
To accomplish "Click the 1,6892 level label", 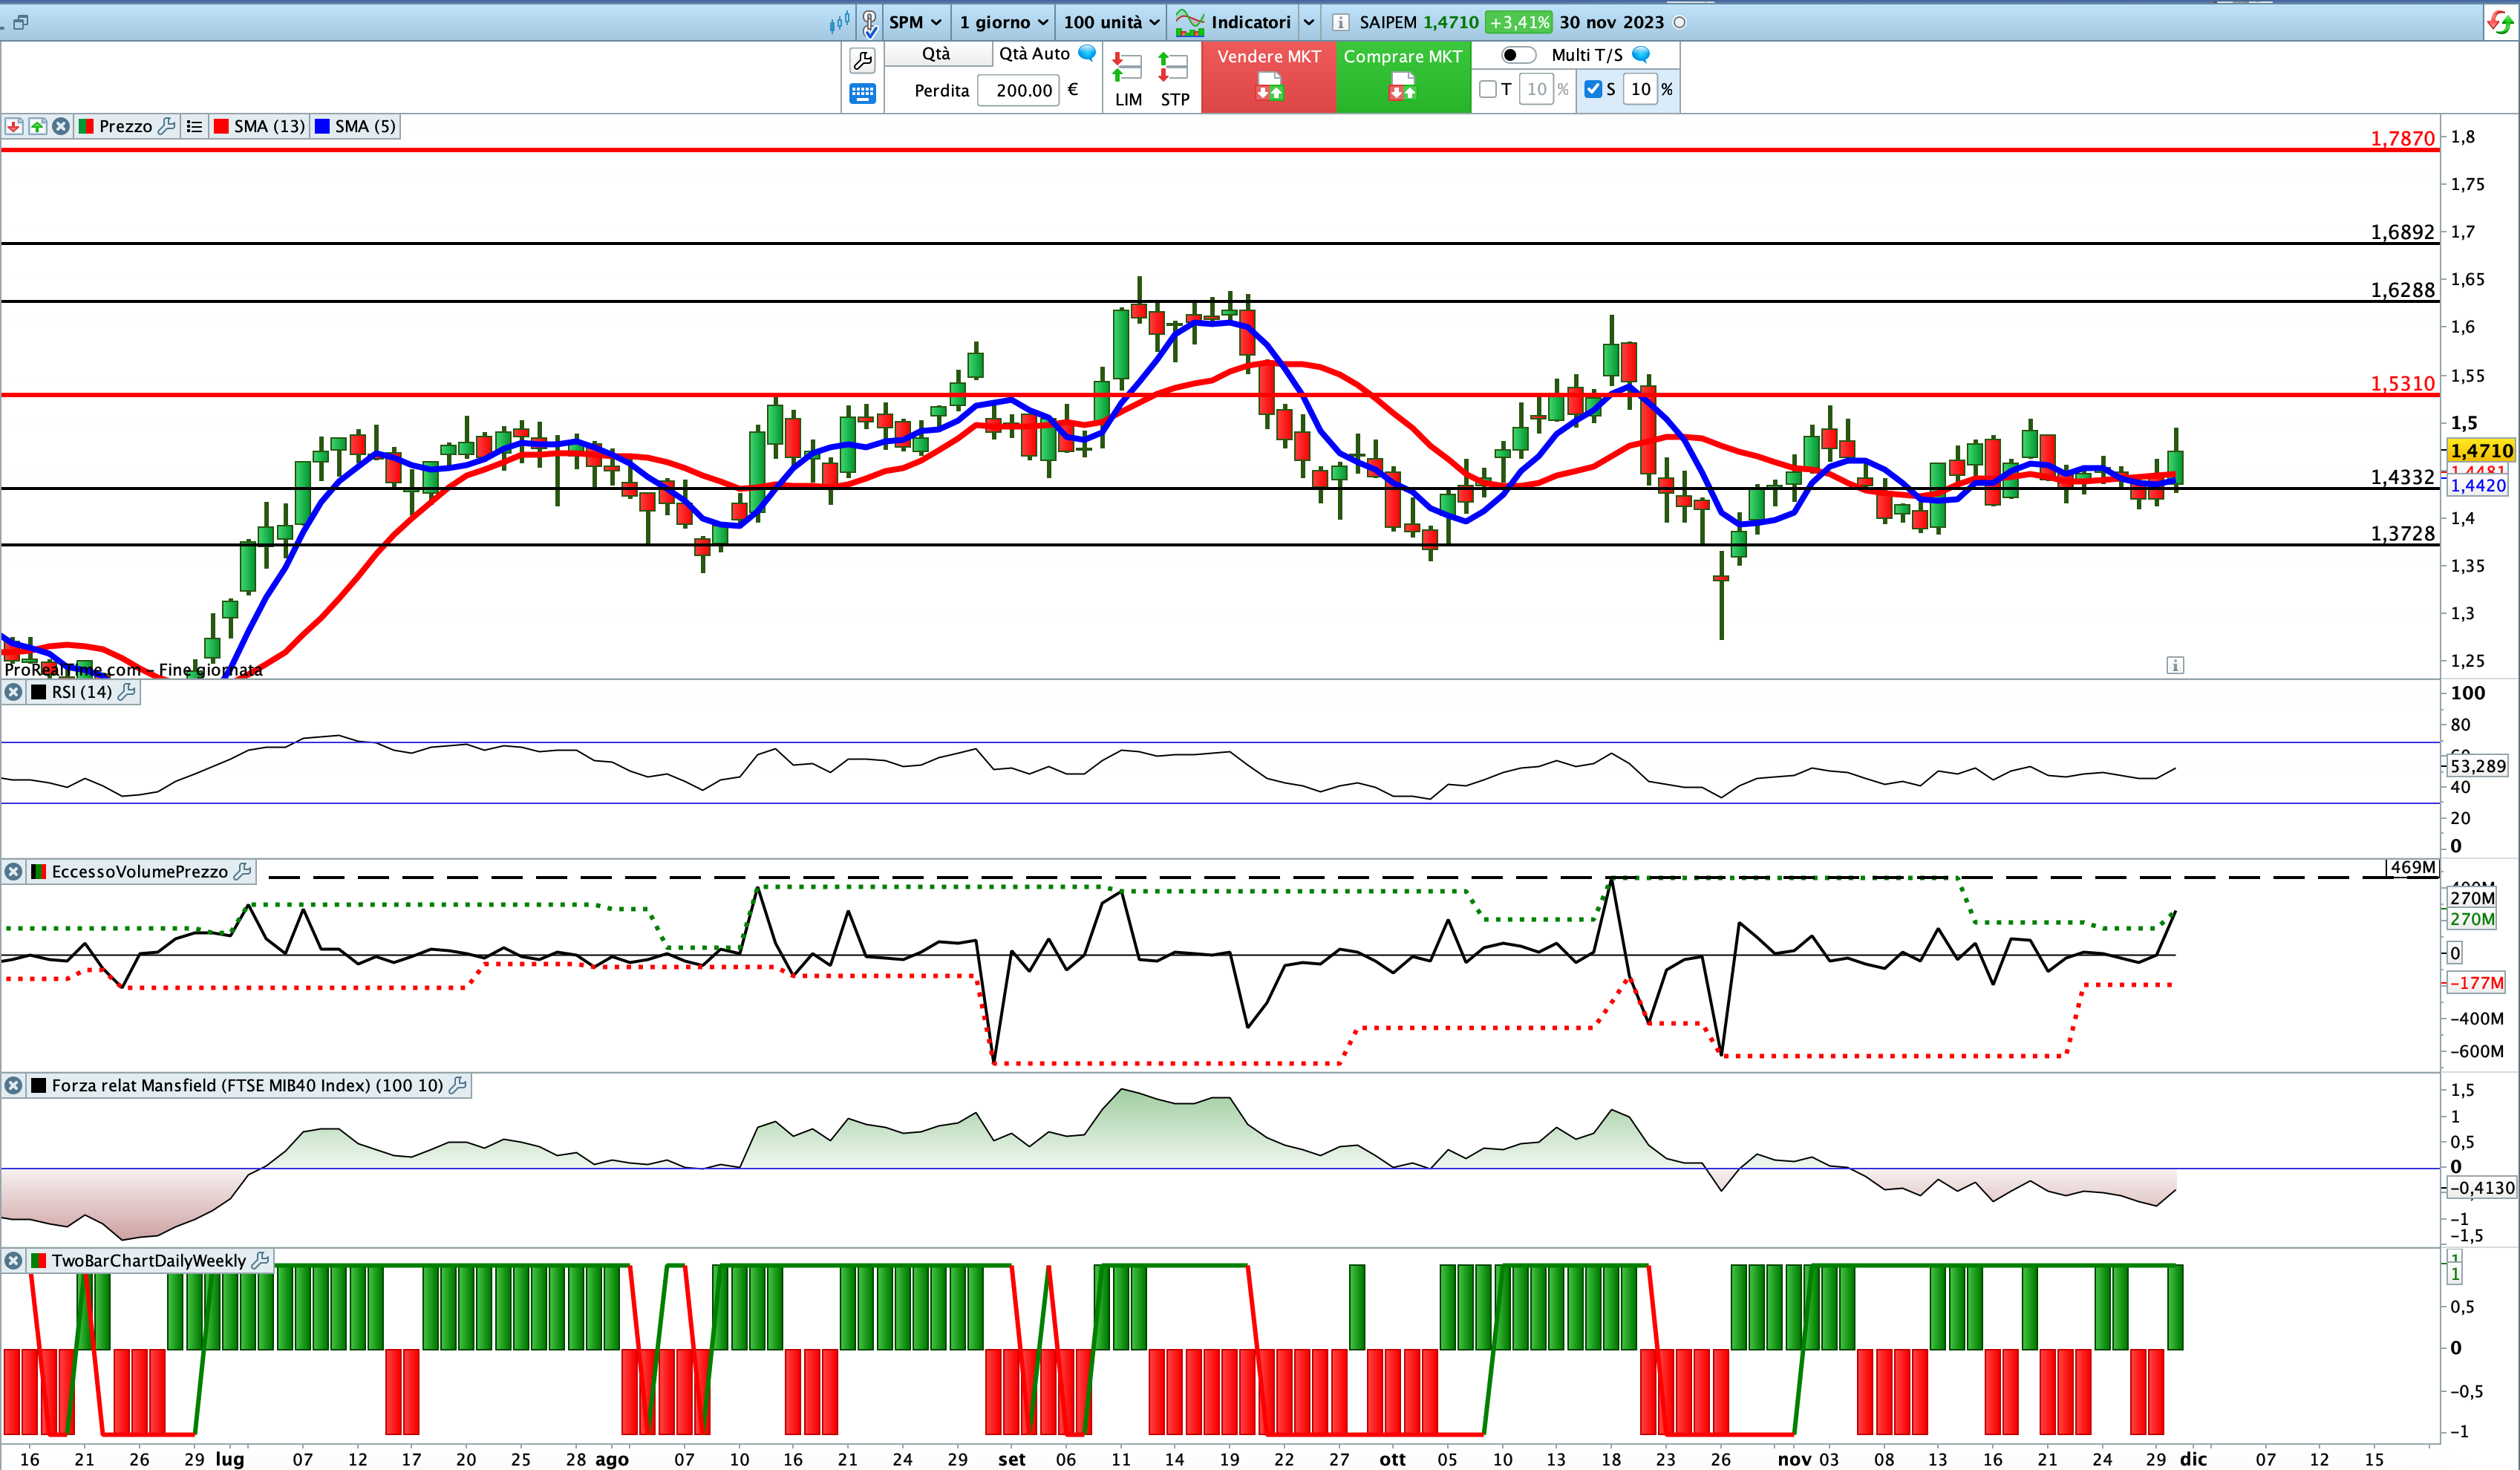I will click(2402, 232).
